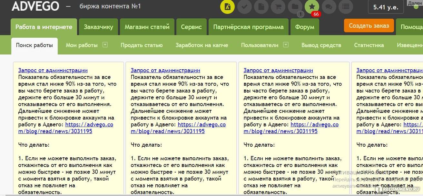
Task: Go to the Форум tab
Action: point(305,27)
